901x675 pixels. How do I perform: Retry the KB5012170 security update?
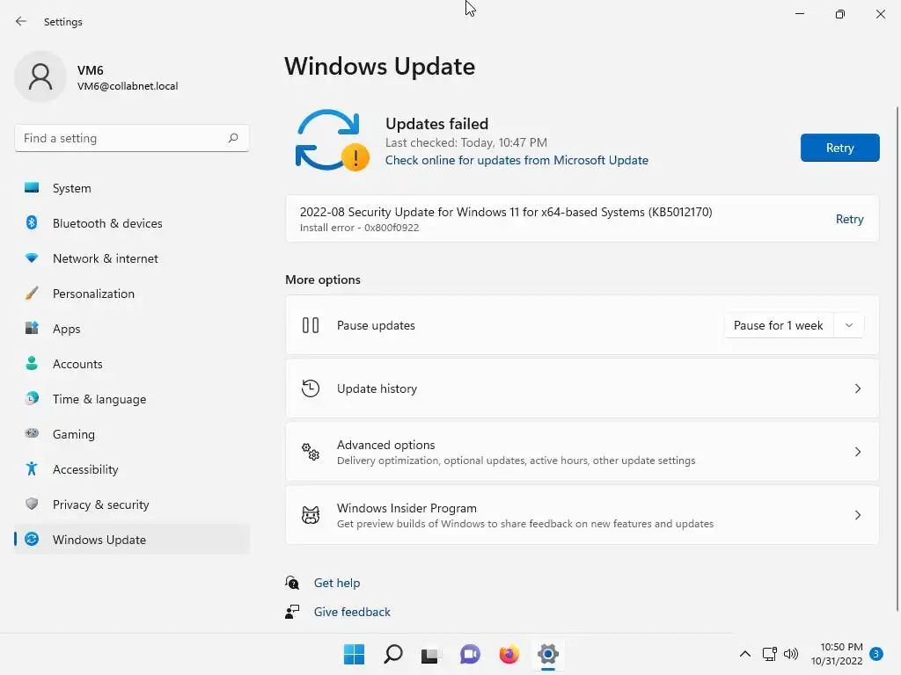(849, 219)
